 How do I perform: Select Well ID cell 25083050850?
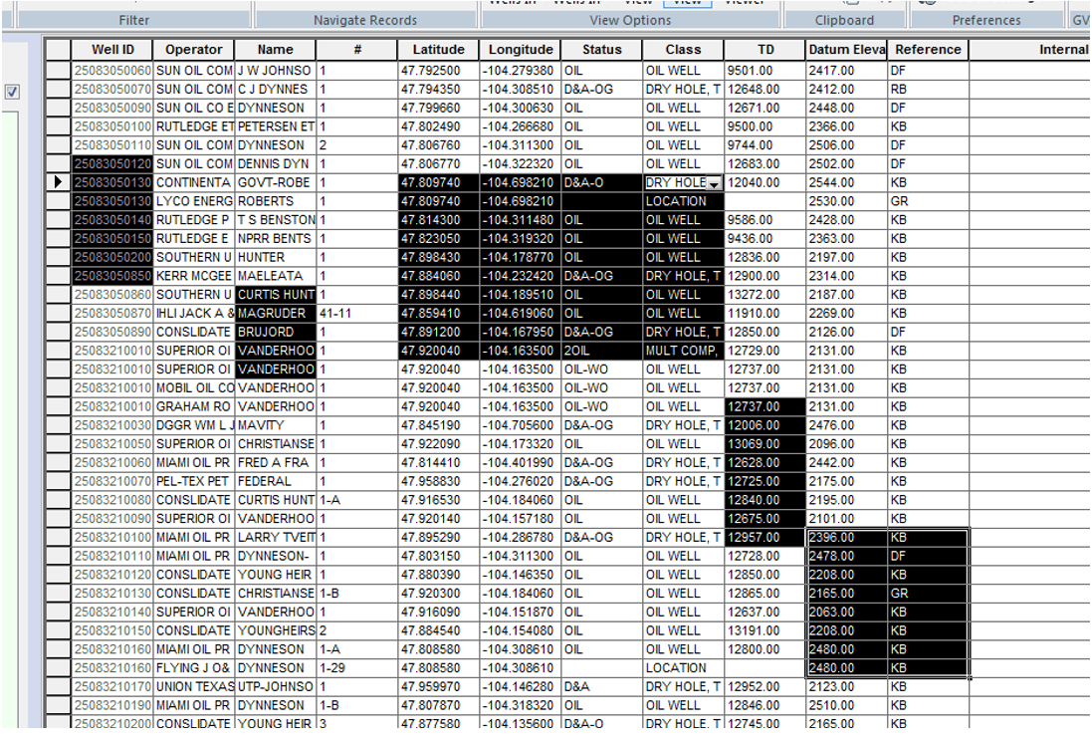[112, 276]
